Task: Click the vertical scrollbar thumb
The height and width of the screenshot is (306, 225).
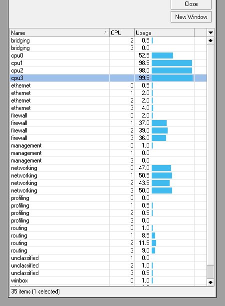Action: [211, 271]
